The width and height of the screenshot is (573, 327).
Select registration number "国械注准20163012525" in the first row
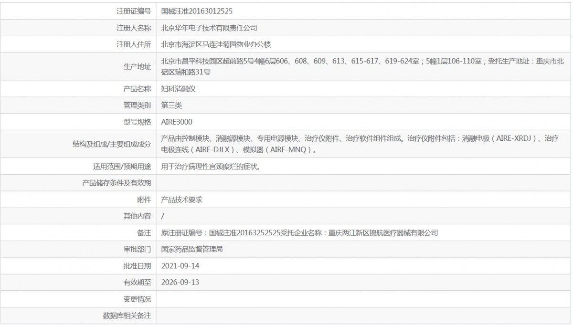click(x=197, y=11)
